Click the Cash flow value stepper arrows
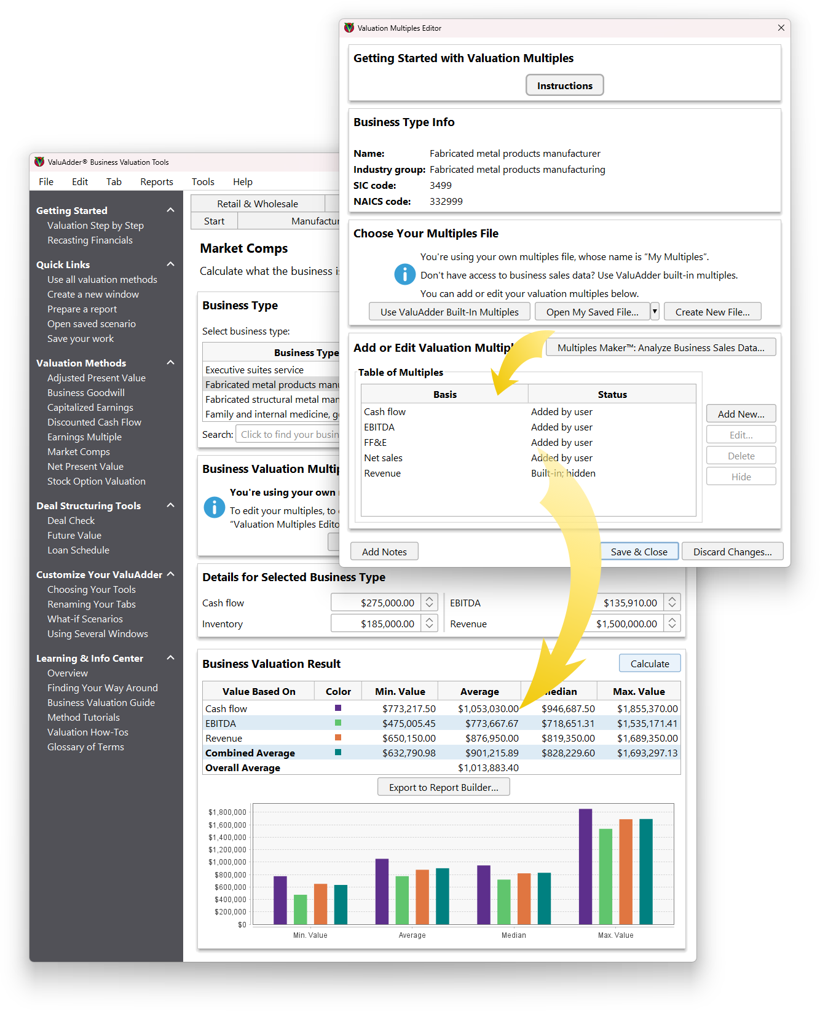Image resolution: width=820 pixels, height=1011 pixels. [x=430, y=603]
